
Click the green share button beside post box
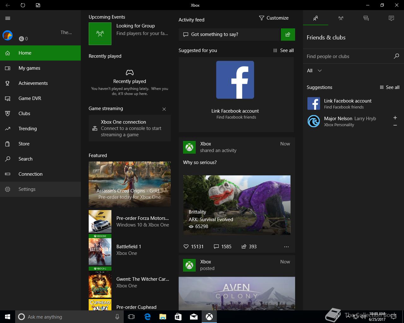click(288, 34)
